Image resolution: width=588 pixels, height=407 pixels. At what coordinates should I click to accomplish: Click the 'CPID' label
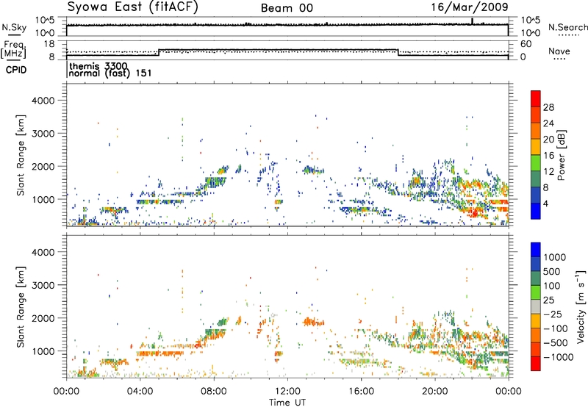tap(16, 70)
